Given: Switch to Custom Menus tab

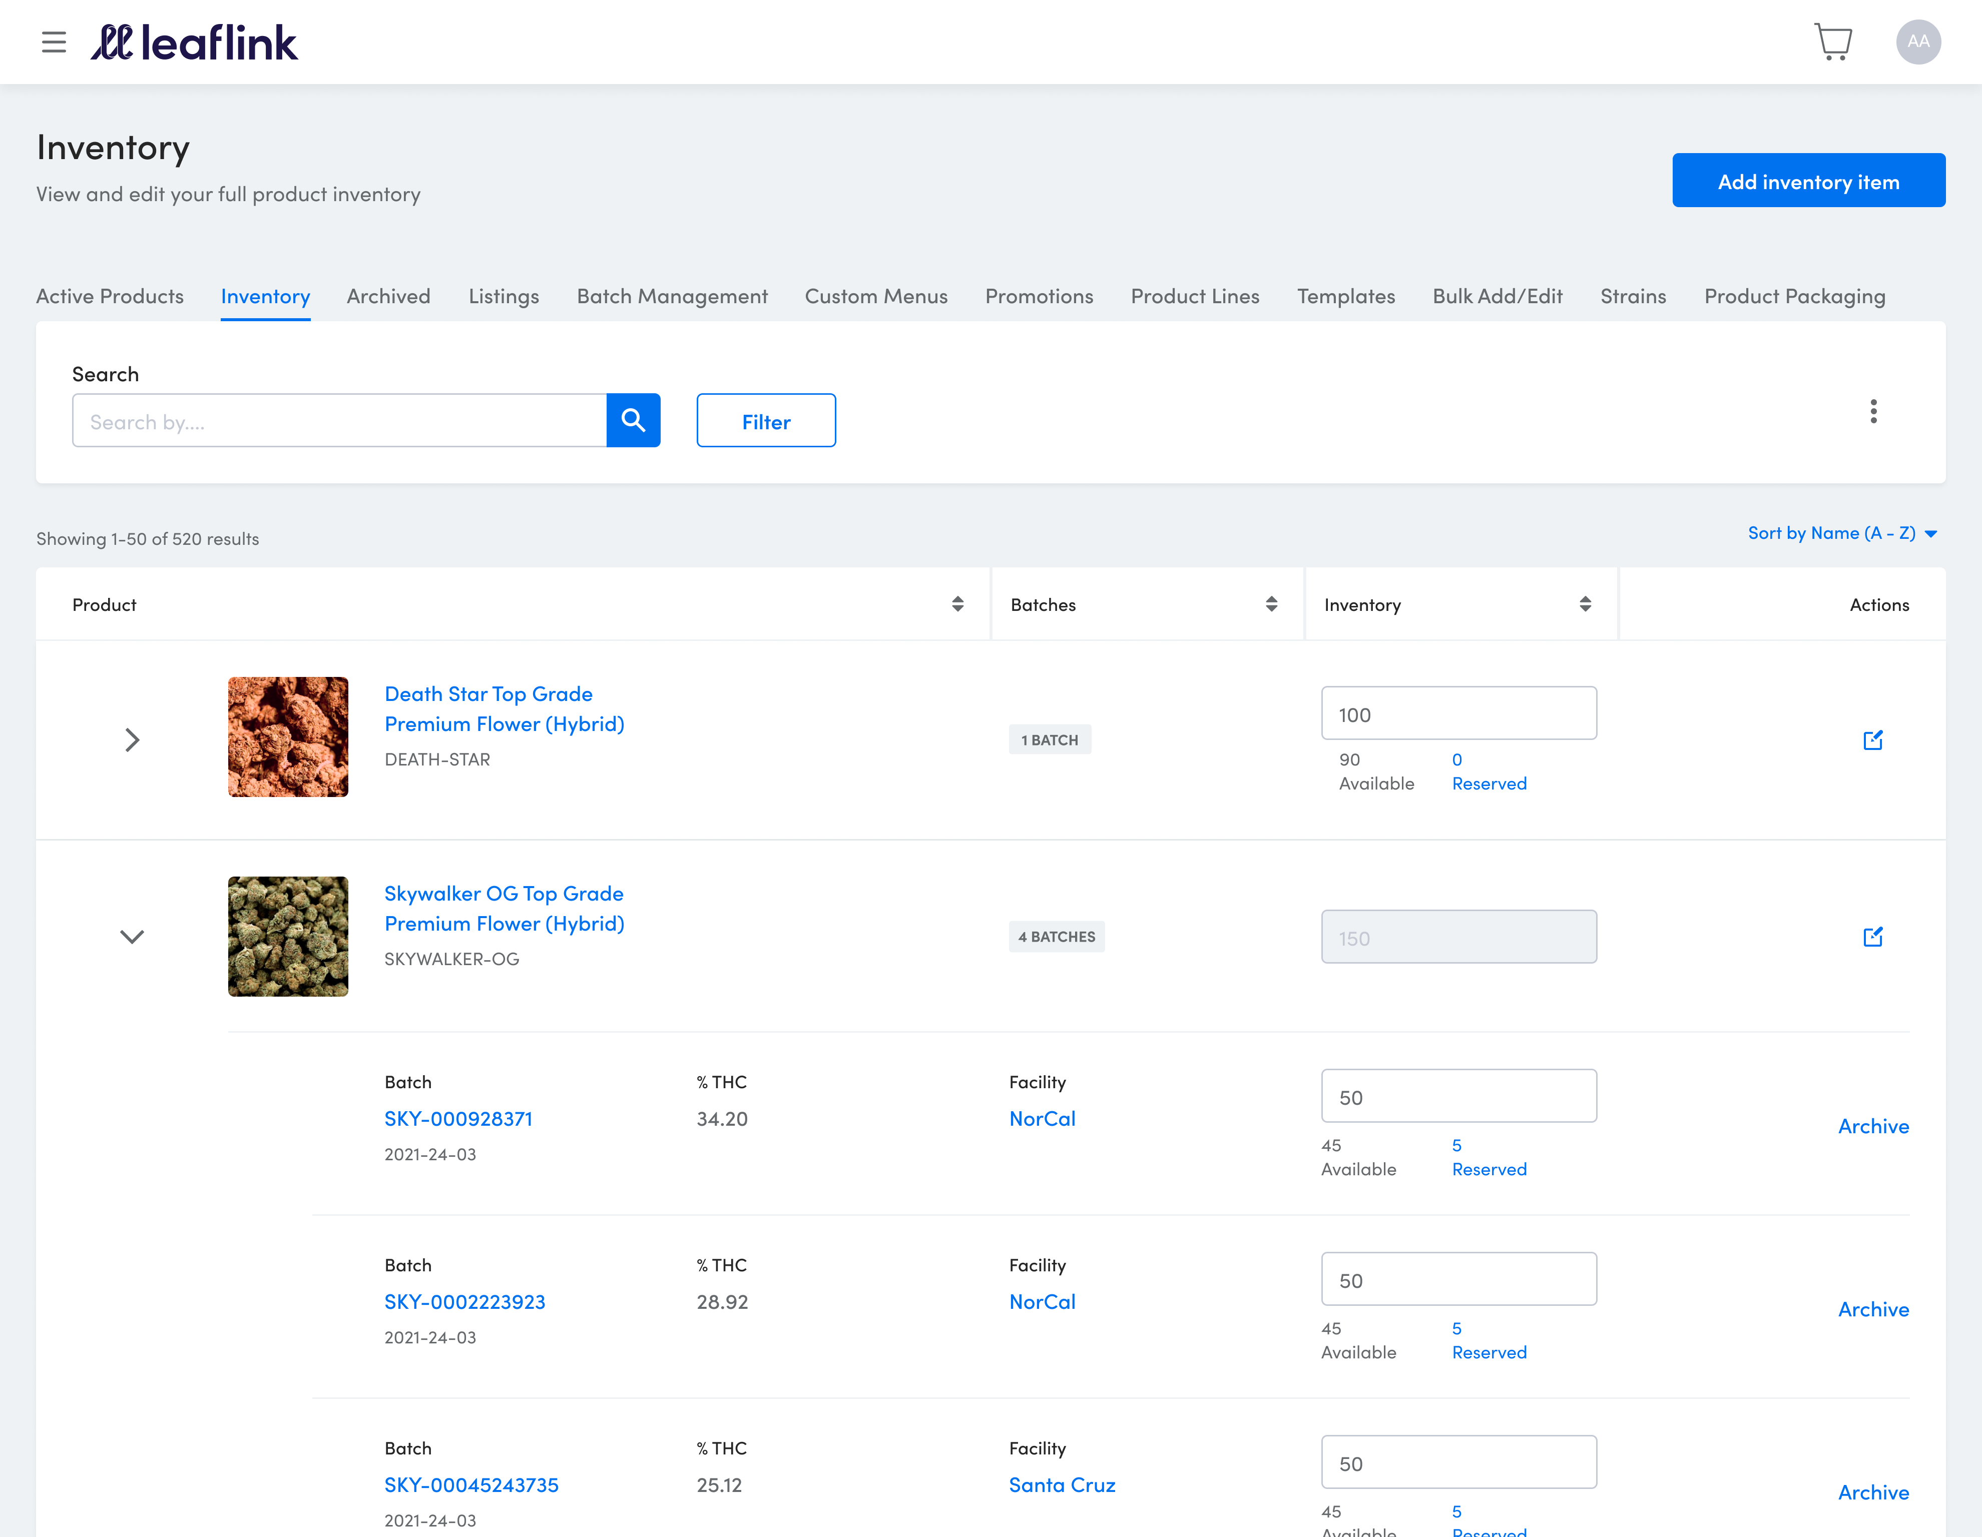Looking at the screenshot, I should (x=876, y=296).
